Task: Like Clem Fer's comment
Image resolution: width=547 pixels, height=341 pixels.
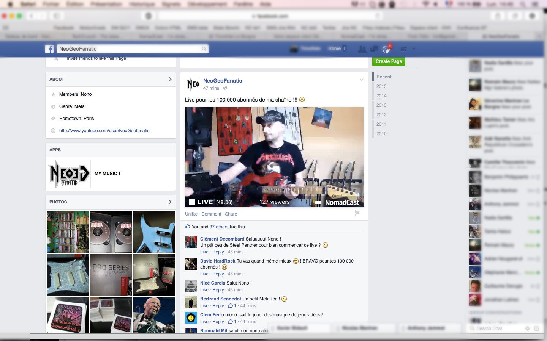Action: pos(204,322)
